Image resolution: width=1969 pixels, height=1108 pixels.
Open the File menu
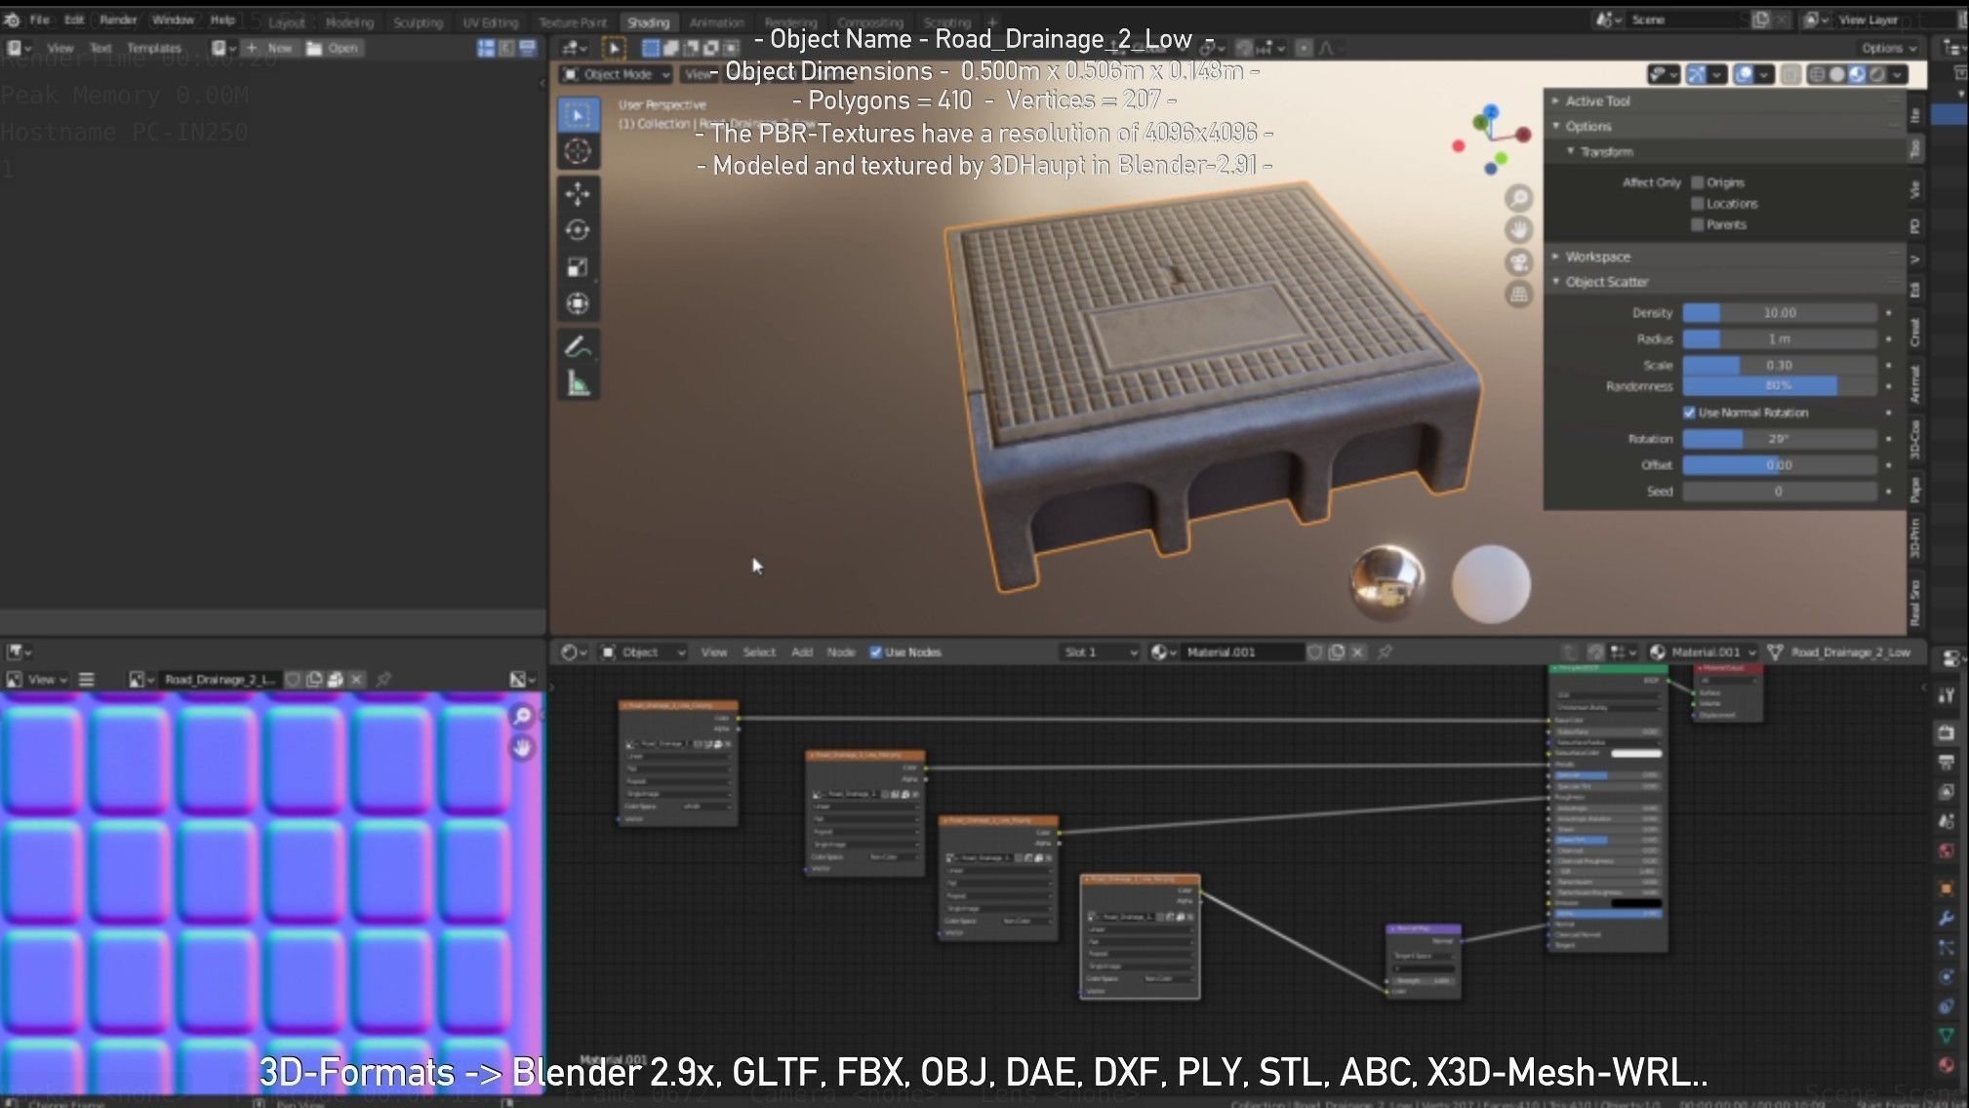click(39, 20)
